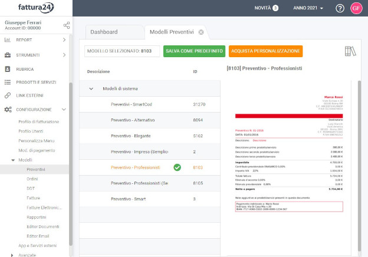Click the sidebar vertical scrollbar
This screenshot has height=257, width=368.
71,164
